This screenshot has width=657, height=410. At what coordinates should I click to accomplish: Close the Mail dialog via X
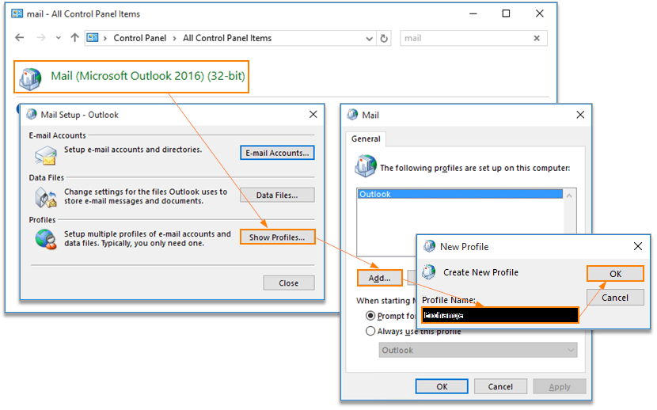point(580,115)
